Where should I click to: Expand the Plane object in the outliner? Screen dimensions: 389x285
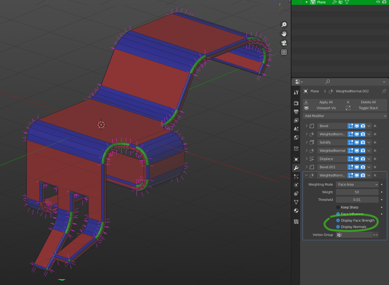[x=307, y=2]
